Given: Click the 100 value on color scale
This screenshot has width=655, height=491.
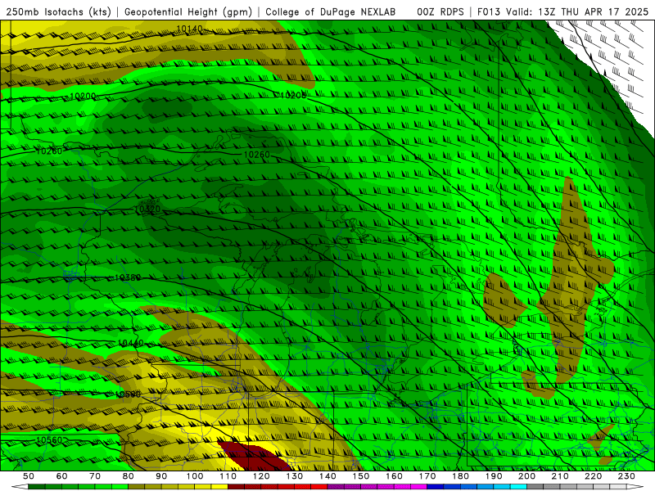Looking at the screenshot, I should (195, 476).
